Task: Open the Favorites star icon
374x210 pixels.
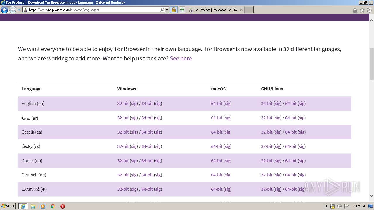Action: coord(362,10)
